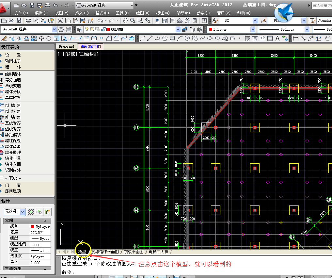Viewport: 332px width, 278px height.
Task: Collapse the 三维效果 section in Properties
Action: tap(45, 269)
